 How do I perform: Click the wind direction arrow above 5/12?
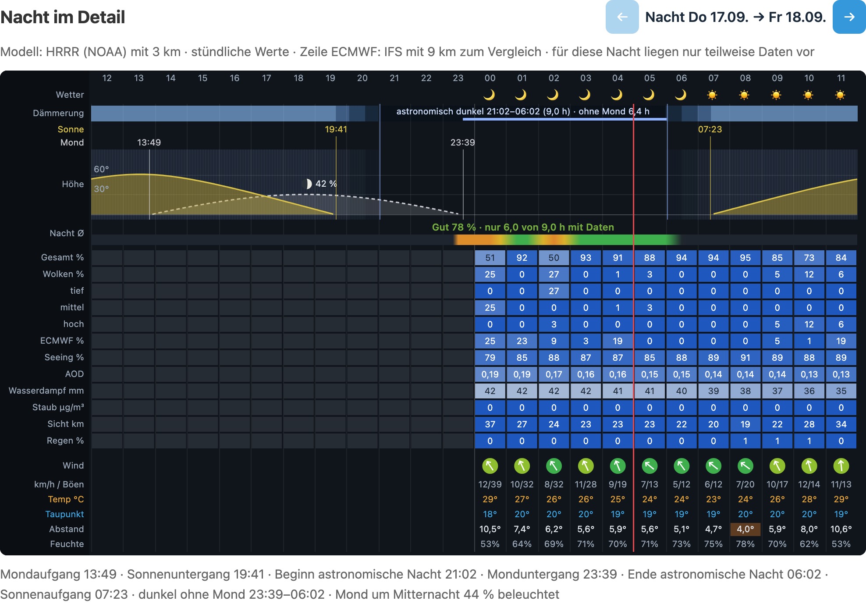click(x=681, y=465)
